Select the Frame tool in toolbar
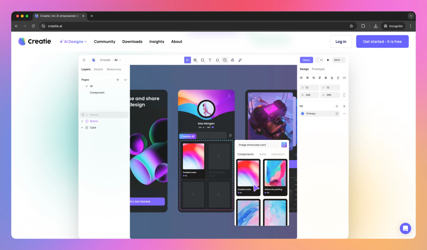 [195, 60]
